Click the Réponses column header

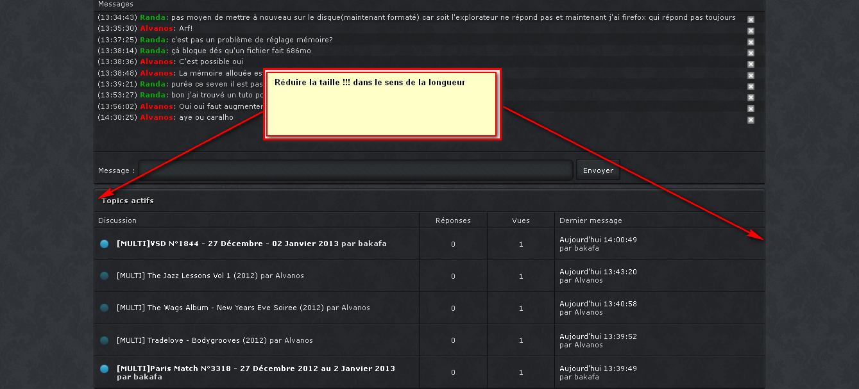point(453,220)
